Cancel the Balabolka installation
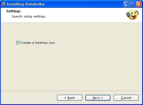 [x=126, y=98]
